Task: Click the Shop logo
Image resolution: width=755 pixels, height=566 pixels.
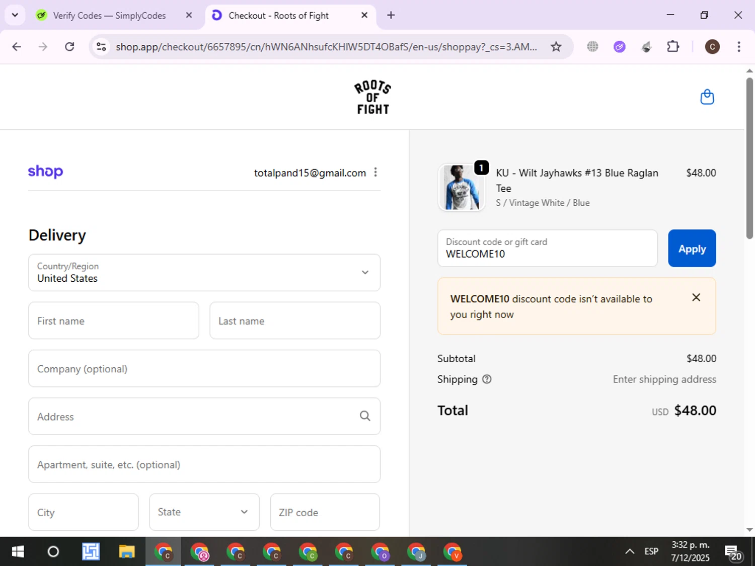Action: 45,172
